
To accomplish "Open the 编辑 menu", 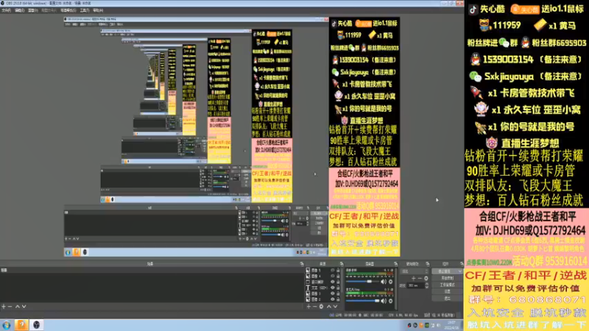I will point(20,10).
